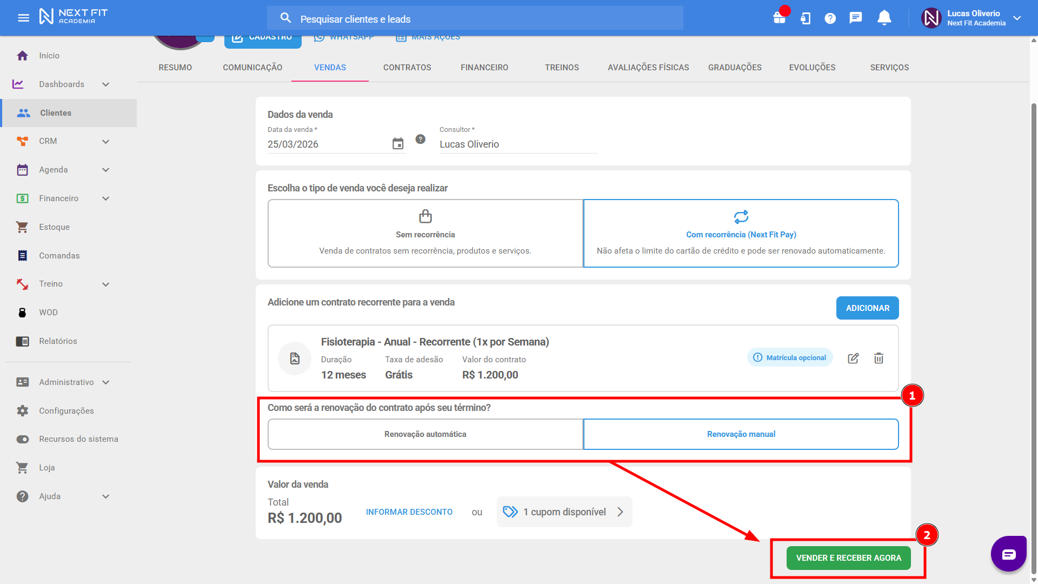Open the notifications bell
1038x584 pixels.
click(x=884, y=18)
